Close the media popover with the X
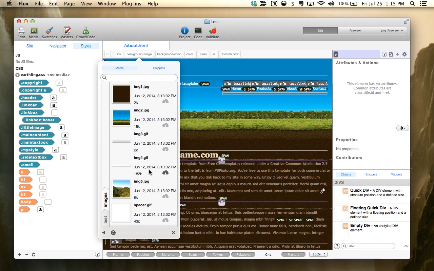434x271 pixels. tap(173, 232)
